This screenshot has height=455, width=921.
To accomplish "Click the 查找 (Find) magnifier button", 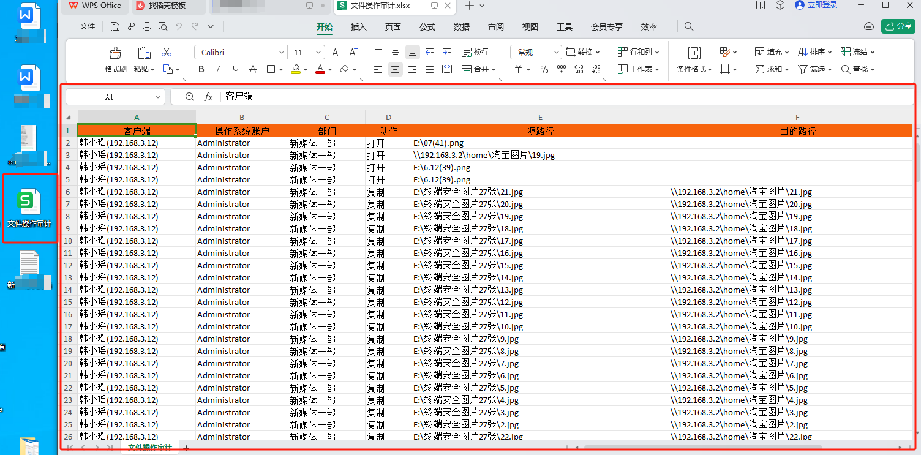I will tap(858, 69).
